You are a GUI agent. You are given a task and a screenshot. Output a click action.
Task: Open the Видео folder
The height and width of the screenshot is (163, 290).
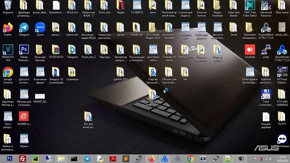121,5
